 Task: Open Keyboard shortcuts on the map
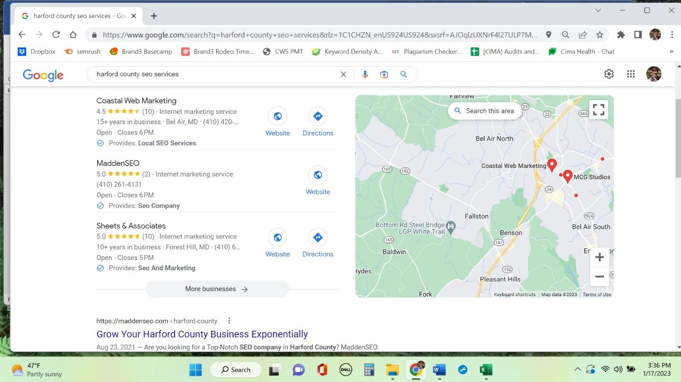(515, 295)
